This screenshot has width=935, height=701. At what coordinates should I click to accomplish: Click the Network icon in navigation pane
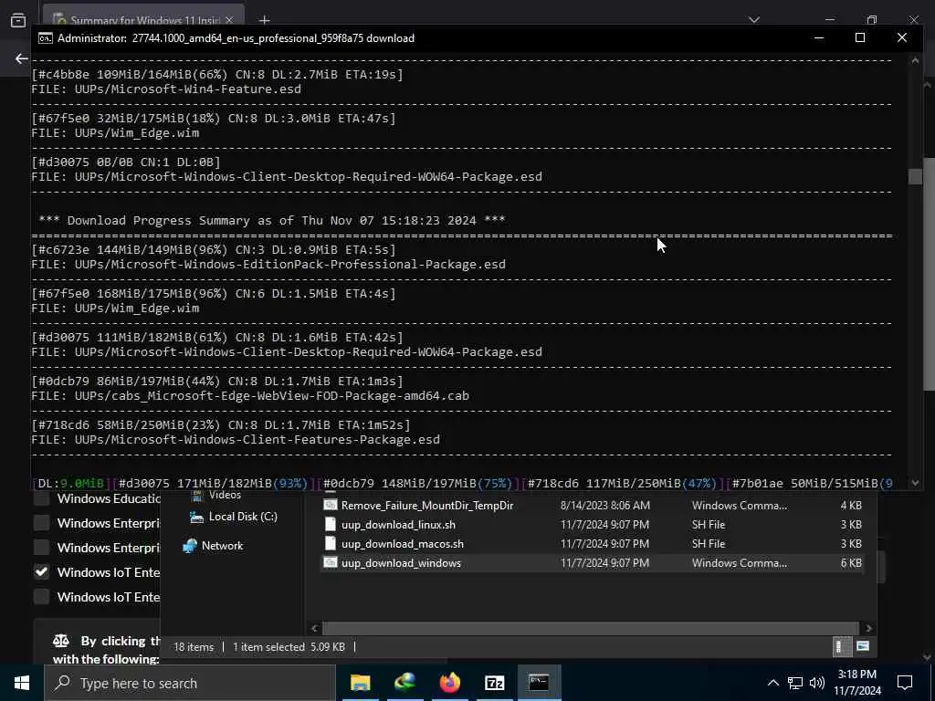[190, 546]
